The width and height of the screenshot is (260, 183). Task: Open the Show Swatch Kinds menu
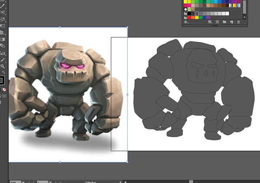tap(210, 22)
